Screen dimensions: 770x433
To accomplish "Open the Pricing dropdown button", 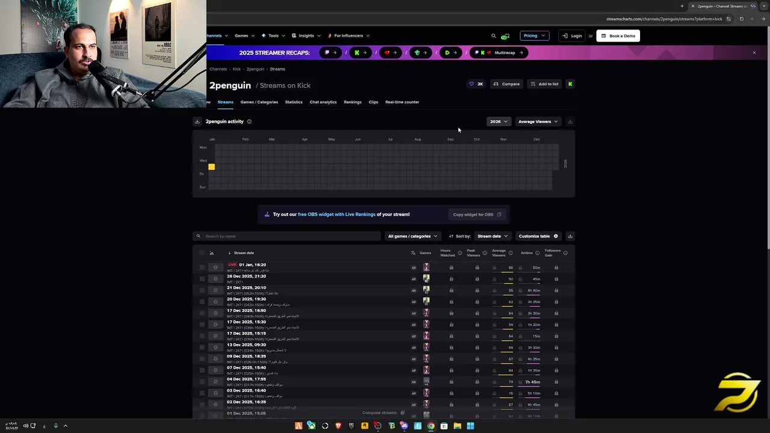I will pos(534,36).
